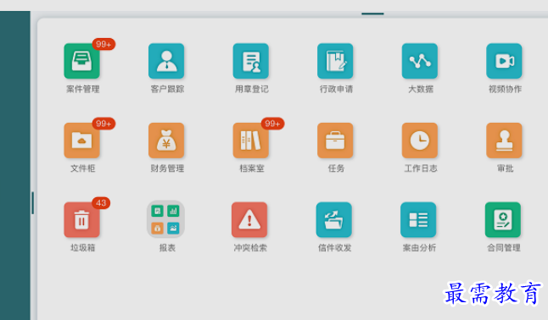This screenshot has height=320, width=548.
Task: Click the 案件管理 text label
Action: pos(83,90)
